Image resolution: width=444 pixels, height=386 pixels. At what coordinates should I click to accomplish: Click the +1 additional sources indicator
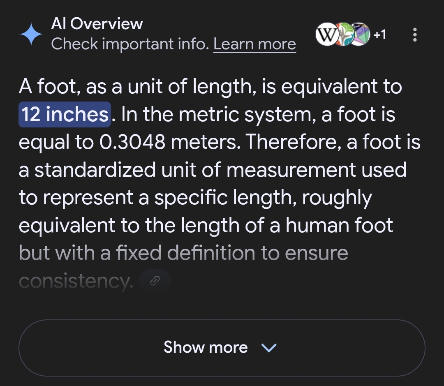click(380, 35)
